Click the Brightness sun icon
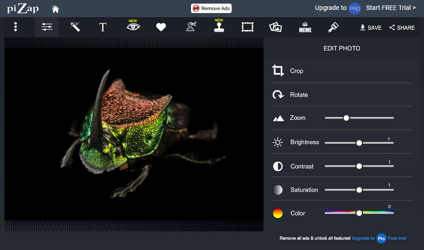Image resolution: width=424 pixels, height=250 pixels. pyautogui.click(x=278, y=142)
